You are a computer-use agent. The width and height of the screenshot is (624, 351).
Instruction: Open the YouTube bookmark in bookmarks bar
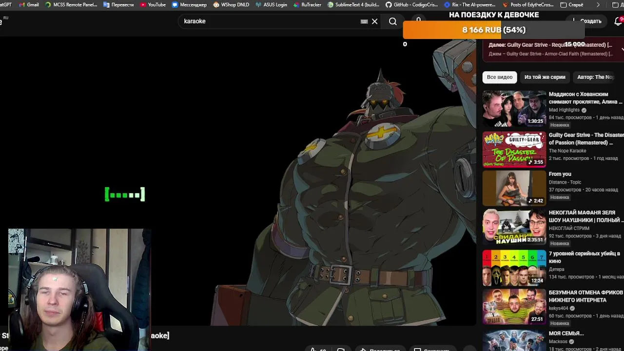click(153, 4)
